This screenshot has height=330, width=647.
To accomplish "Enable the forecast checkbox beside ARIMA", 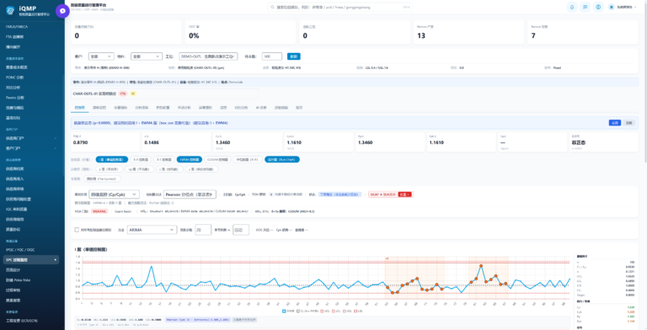I will point(77,230).
